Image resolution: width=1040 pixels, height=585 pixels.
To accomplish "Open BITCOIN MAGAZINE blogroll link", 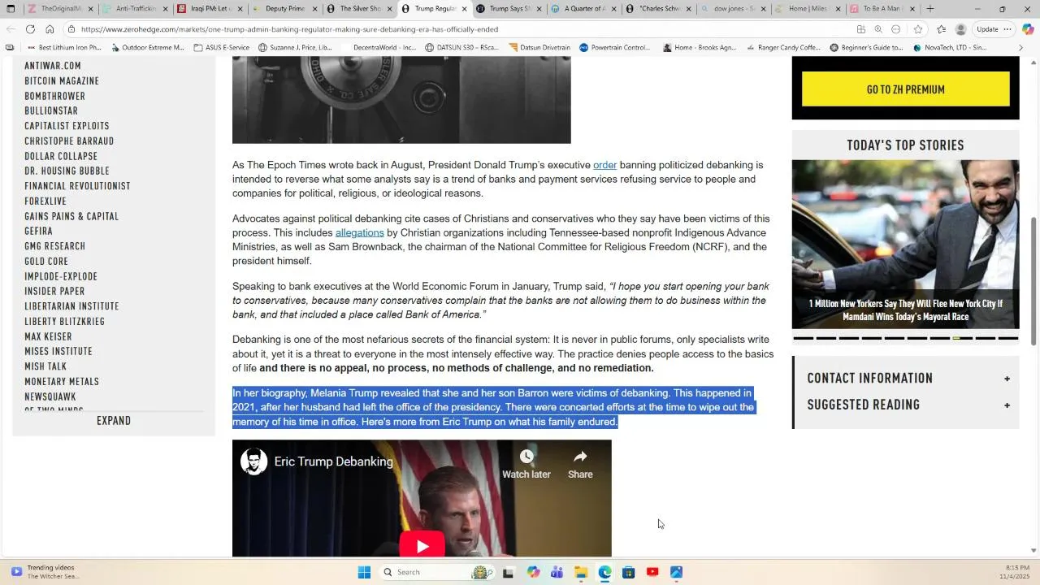I will click(x=62, y=81).
